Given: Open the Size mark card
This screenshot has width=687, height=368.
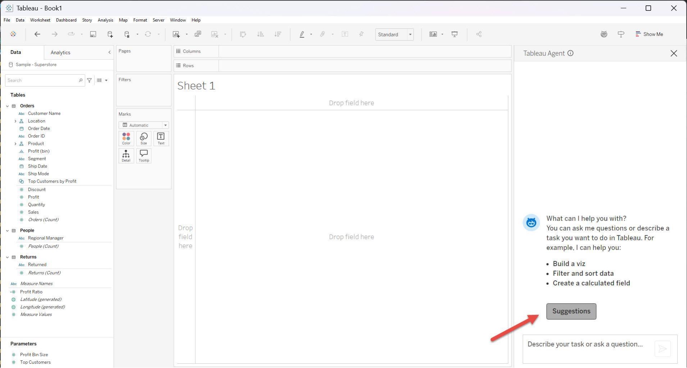Looking at the screenshot, I should 144,138.
